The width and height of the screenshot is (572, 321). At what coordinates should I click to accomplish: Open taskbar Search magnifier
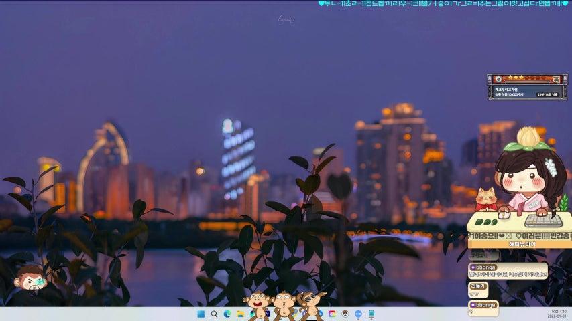(x=214, y=314)
